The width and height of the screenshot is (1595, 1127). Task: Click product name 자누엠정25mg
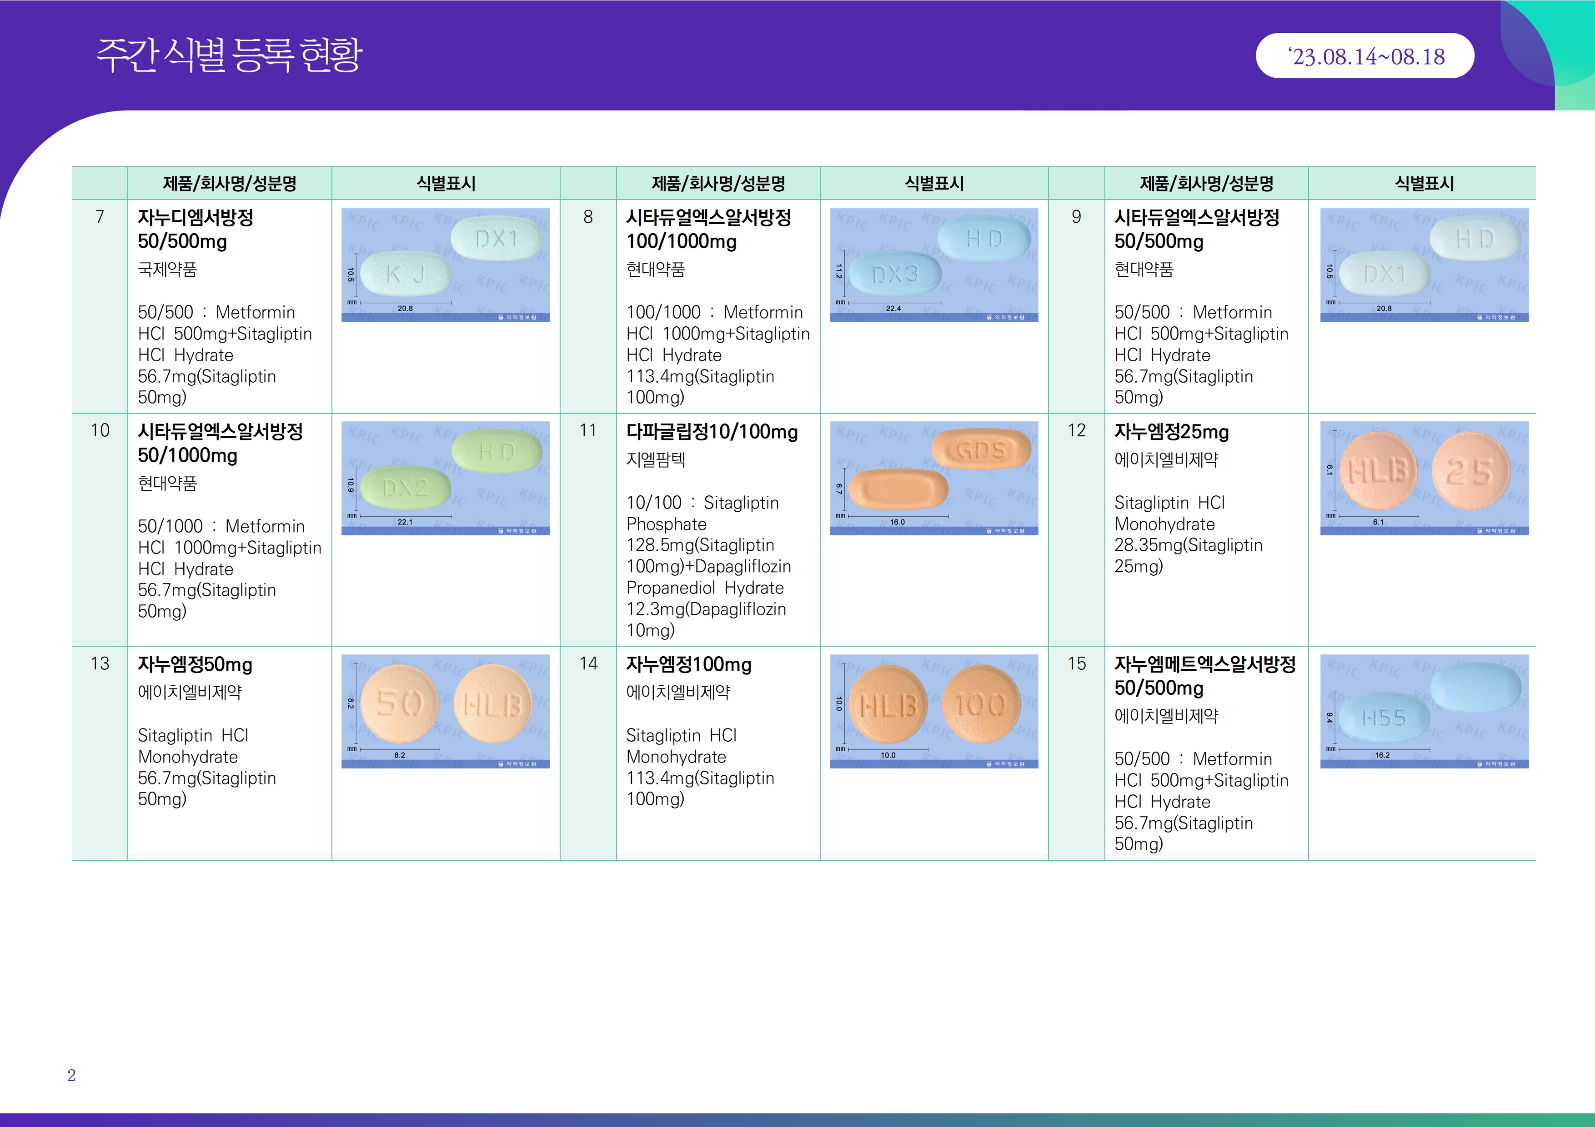click(x=1171, y=432)
